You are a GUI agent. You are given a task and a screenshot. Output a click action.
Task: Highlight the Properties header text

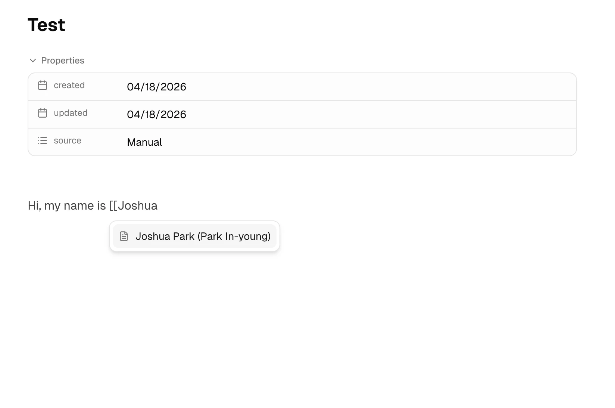[x=62, y=60]
